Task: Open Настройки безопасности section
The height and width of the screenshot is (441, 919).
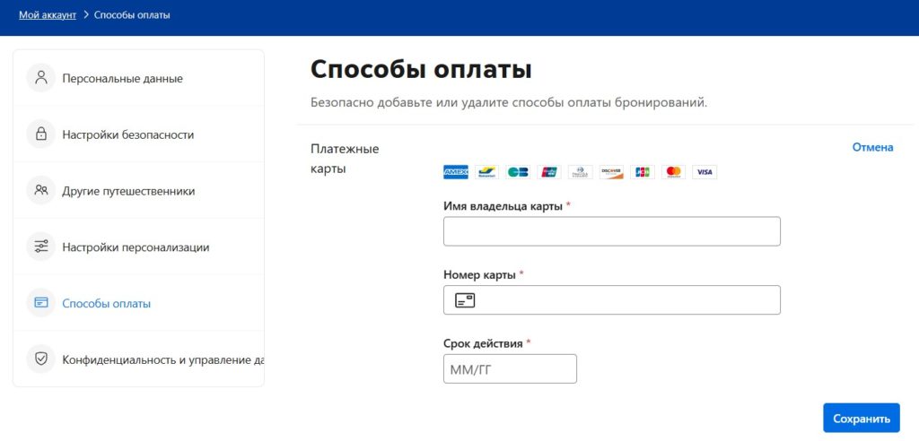Action: point(138,134)
